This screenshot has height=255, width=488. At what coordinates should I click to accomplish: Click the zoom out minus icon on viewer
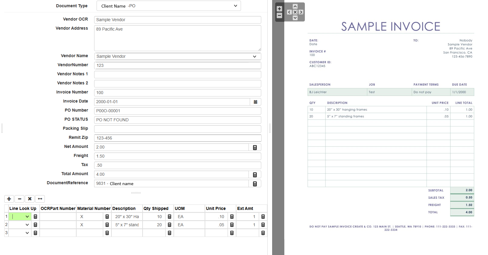tap(279, 15)
